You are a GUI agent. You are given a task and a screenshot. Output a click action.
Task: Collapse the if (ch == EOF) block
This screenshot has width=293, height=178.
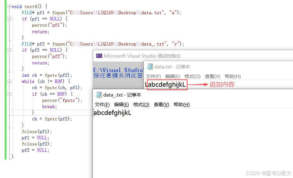[x=9, y=94]
